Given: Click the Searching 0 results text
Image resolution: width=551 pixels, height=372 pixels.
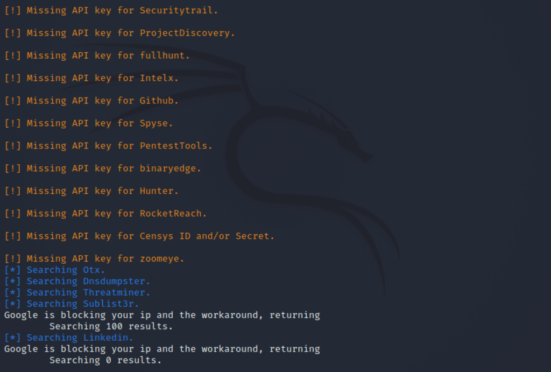Looking at the screenshot, I should pos(105,360).
